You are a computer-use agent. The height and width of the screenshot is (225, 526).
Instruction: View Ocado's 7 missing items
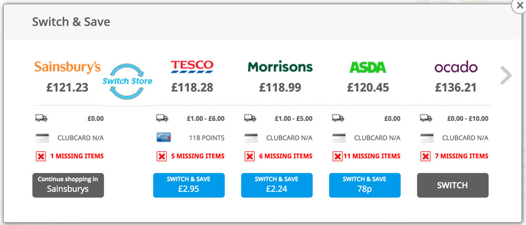coord(461,156)
